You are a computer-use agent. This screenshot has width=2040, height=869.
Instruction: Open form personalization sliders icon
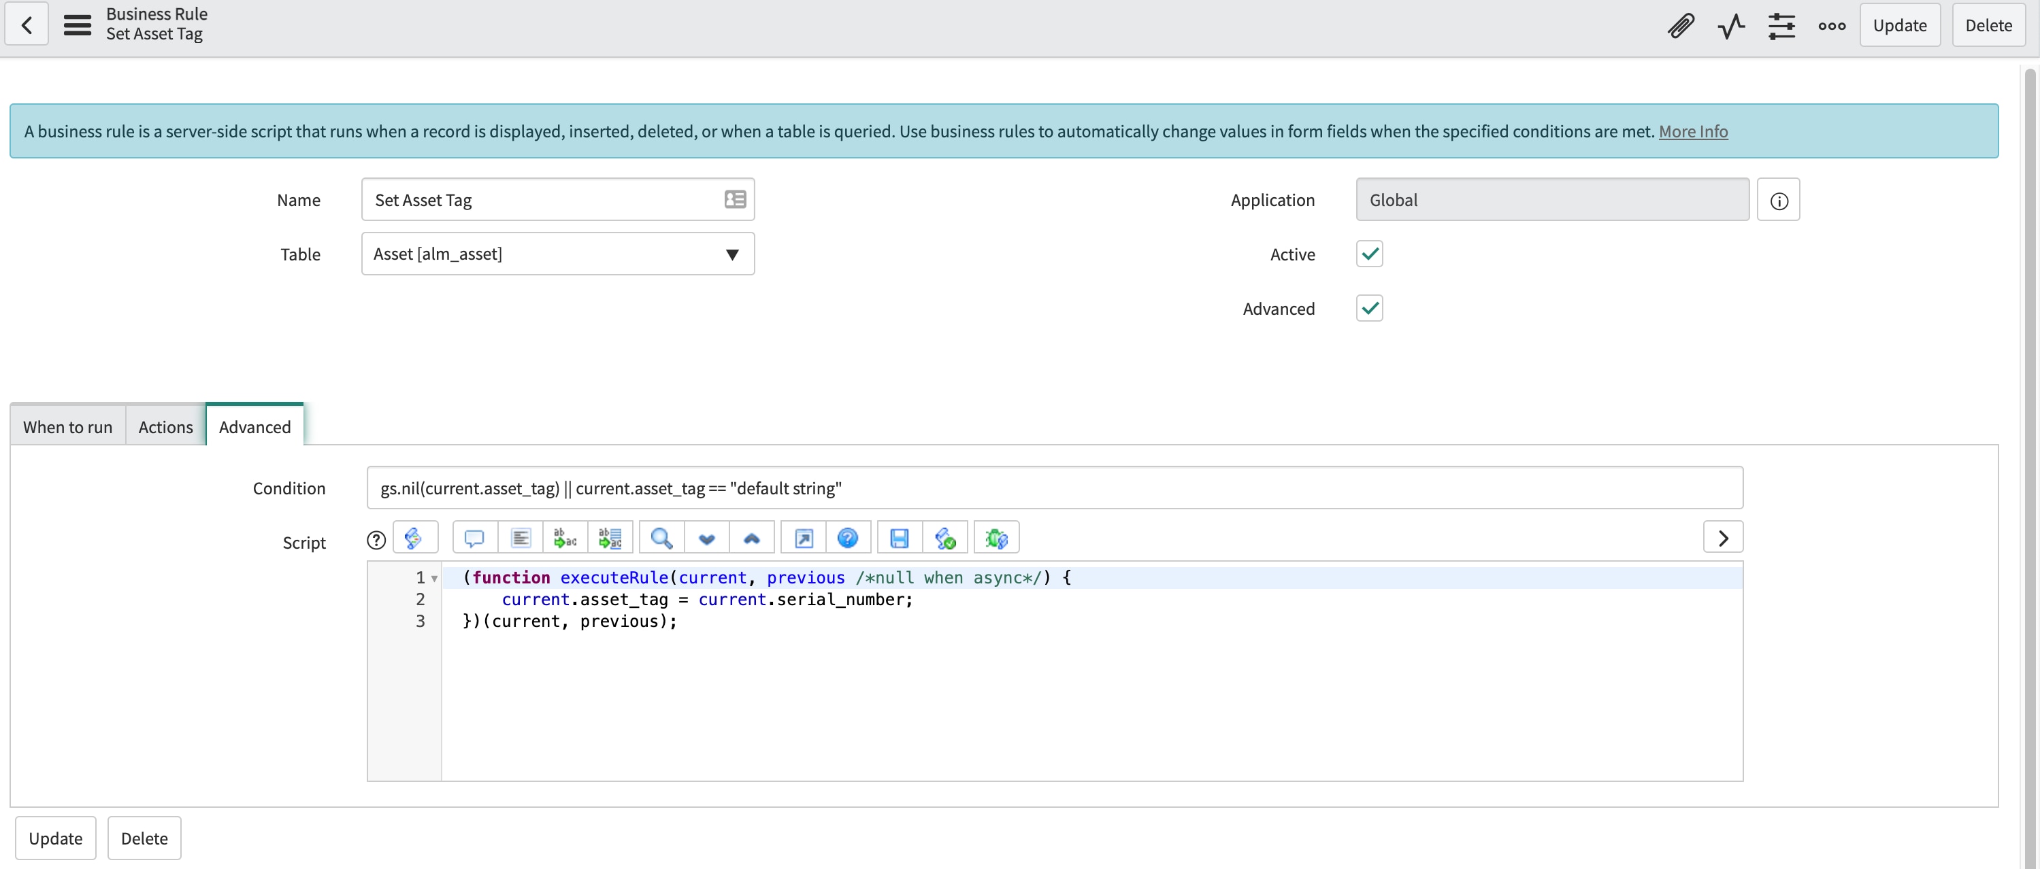[1782, 25]
